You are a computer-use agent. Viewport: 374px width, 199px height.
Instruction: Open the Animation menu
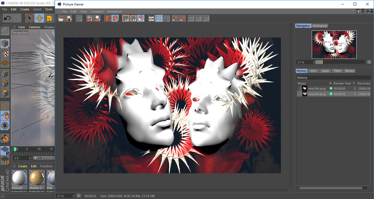114,11
